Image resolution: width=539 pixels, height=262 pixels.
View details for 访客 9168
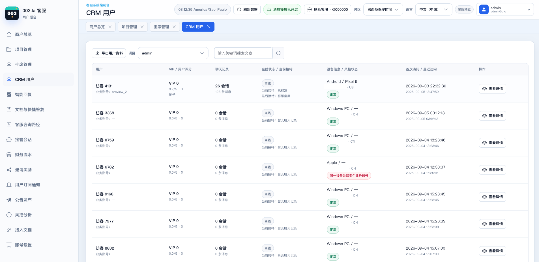point(492,197)
